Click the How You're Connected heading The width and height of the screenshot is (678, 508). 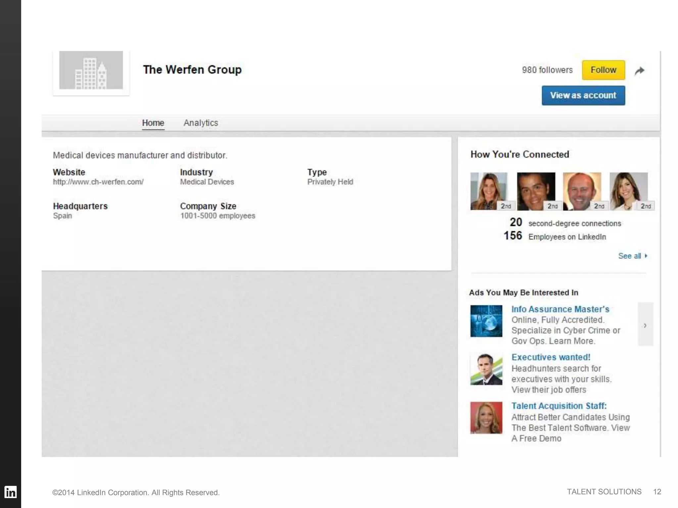coord(520,154)
